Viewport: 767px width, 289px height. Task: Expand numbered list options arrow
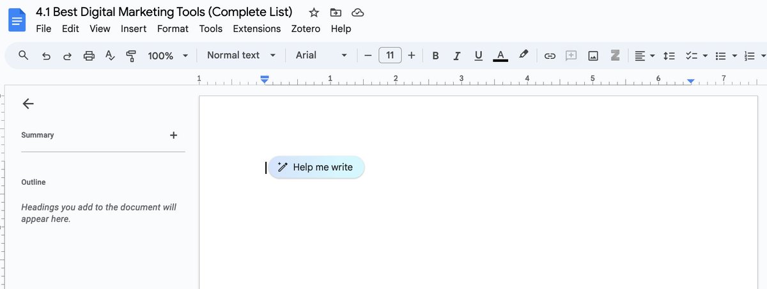(x=764, y=56)
